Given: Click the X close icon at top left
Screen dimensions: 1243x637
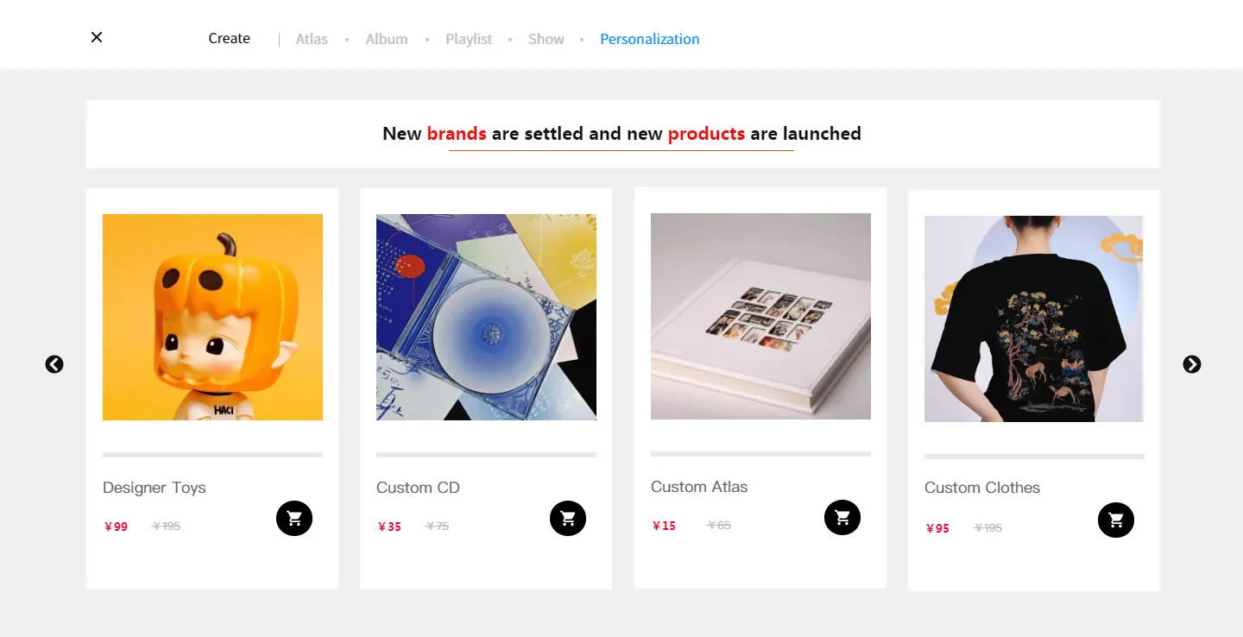Looking at the screenshot, I should pyautogui.click(x=97, y=37).
